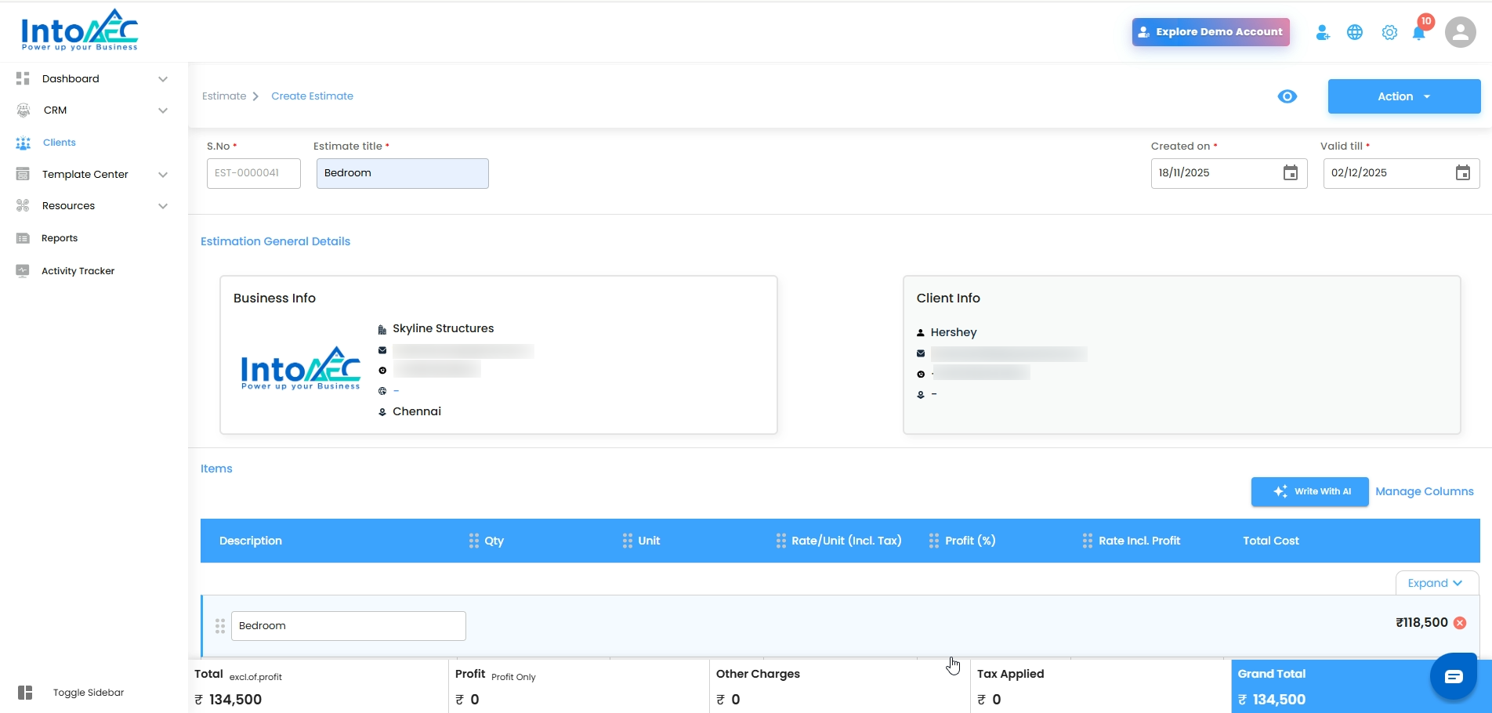Click the Valid till date field
Image resolution: width=1492 pixels, height=713 pixels.
tap(1401, 173)
